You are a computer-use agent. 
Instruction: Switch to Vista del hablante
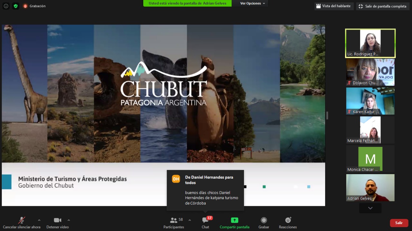pos(333,6)
